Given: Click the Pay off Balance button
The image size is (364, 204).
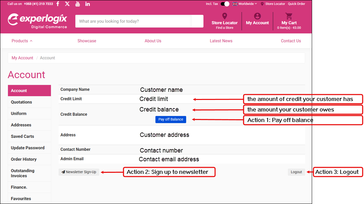Looking at the screenshot, I should point(171,119).
